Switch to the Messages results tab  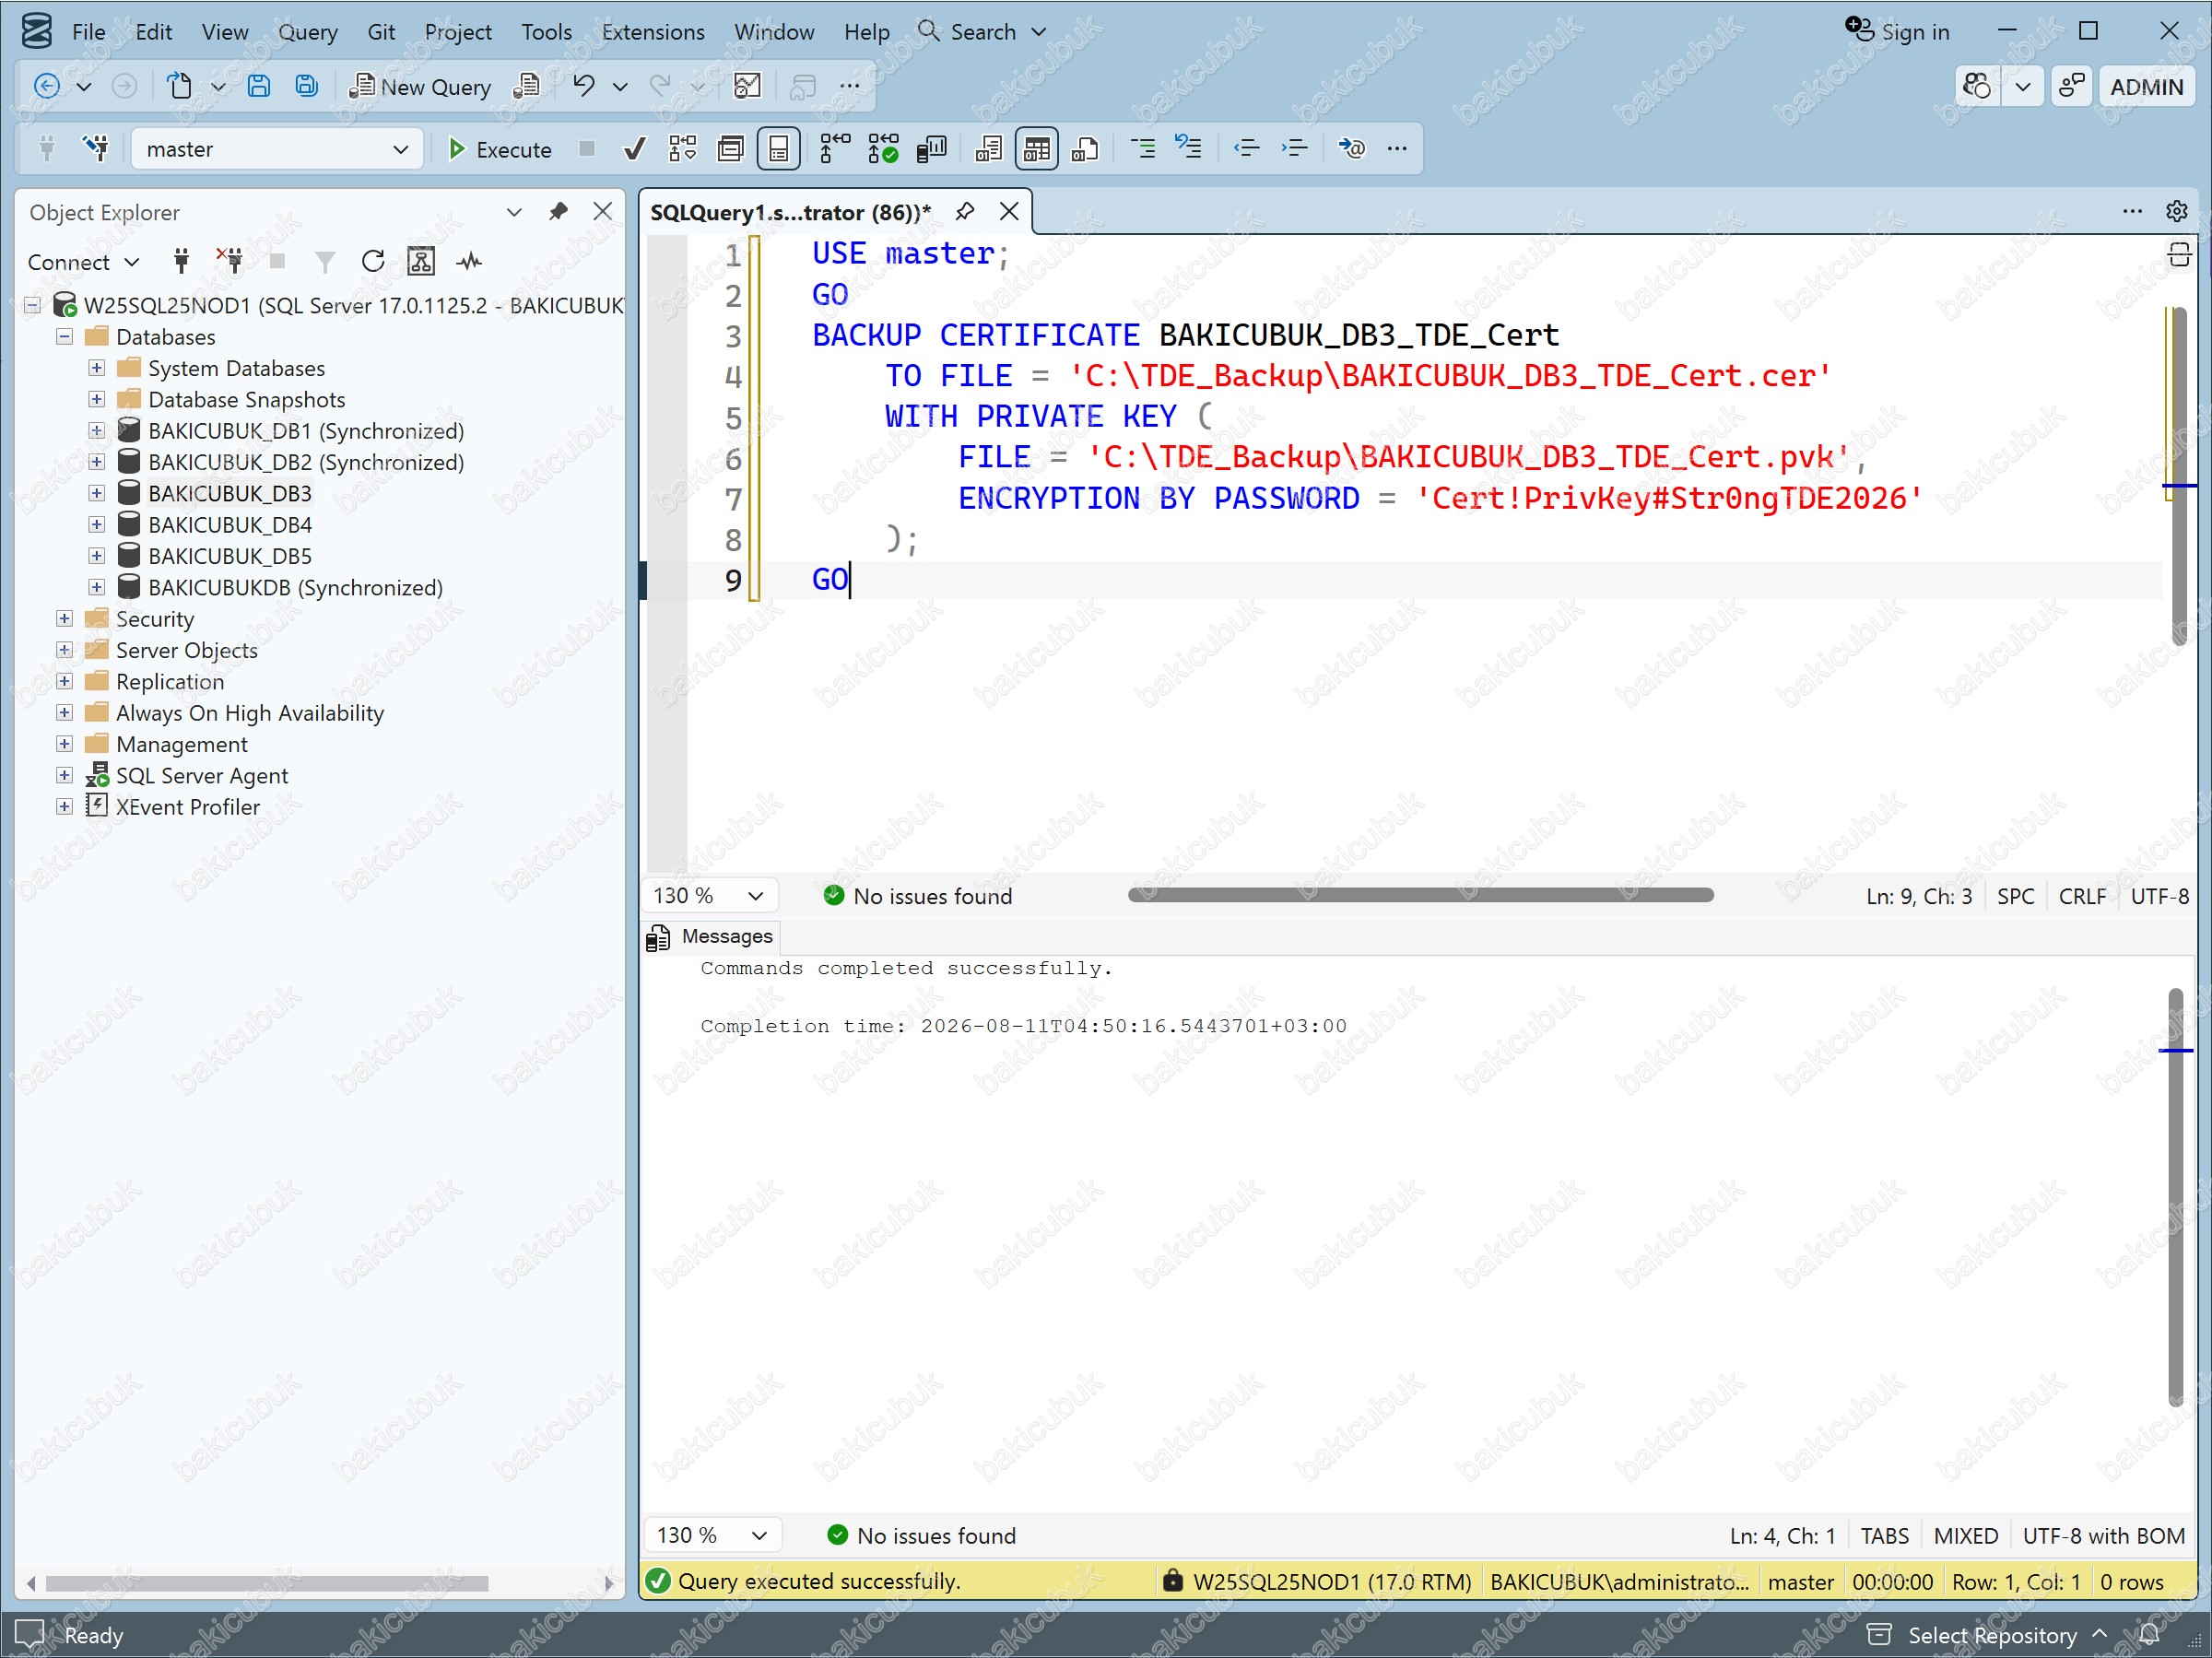pos(712,936)
